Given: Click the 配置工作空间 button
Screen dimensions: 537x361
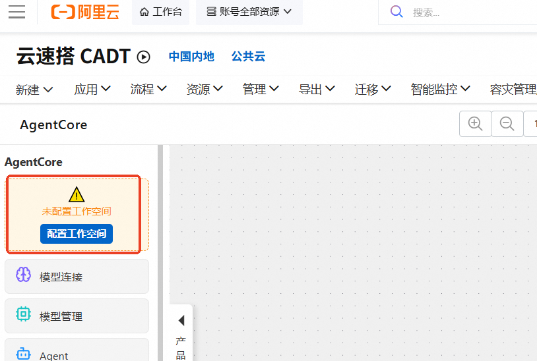Looking at the screenshot, I should click(x=77, y=234).
